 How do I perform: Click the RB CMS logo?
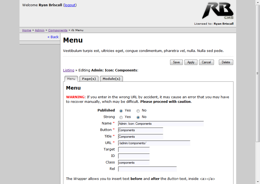(x=217, y=11)
